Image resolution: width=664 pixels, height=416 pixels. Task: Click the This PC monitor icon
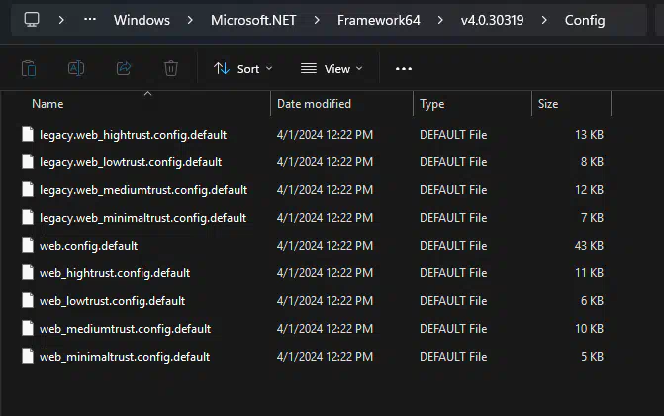(32, 20)
